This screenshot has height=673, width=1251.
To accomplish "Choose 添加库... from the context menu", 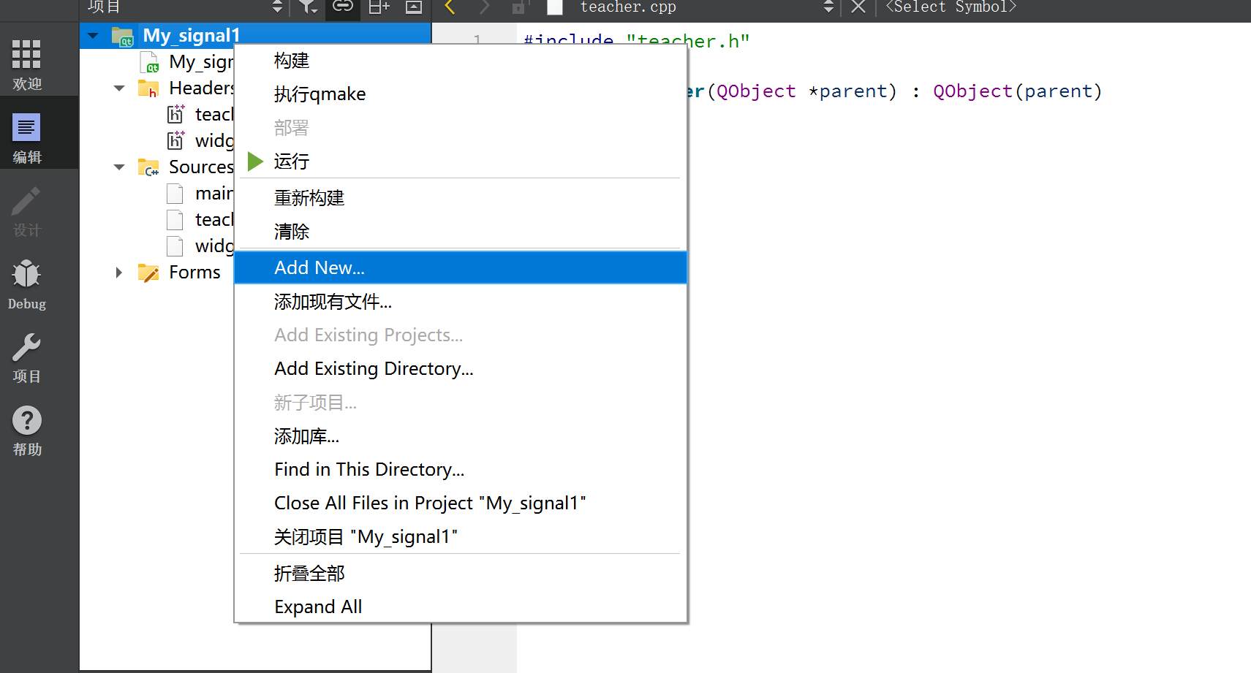I will point(460,436).
